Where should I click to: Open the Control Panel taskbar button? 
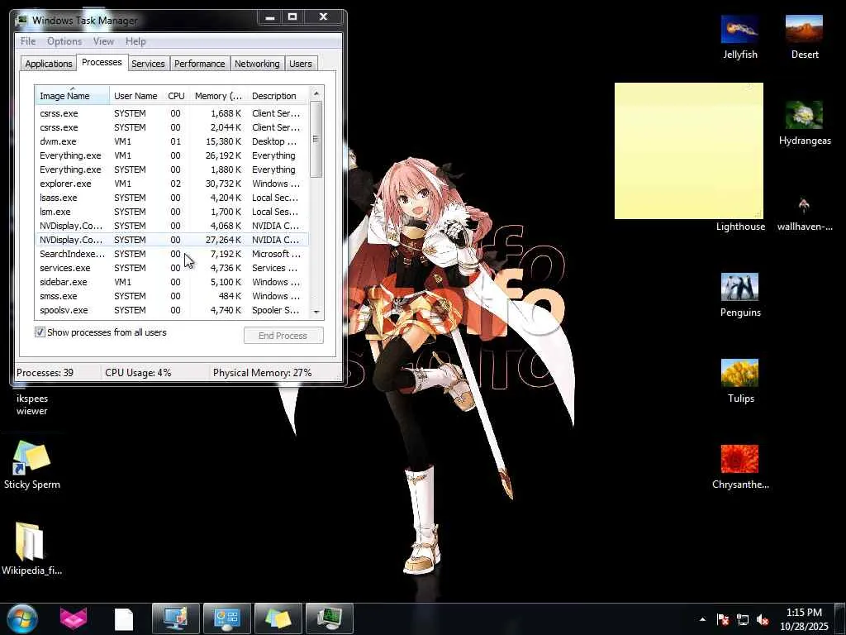pos(226,618)
